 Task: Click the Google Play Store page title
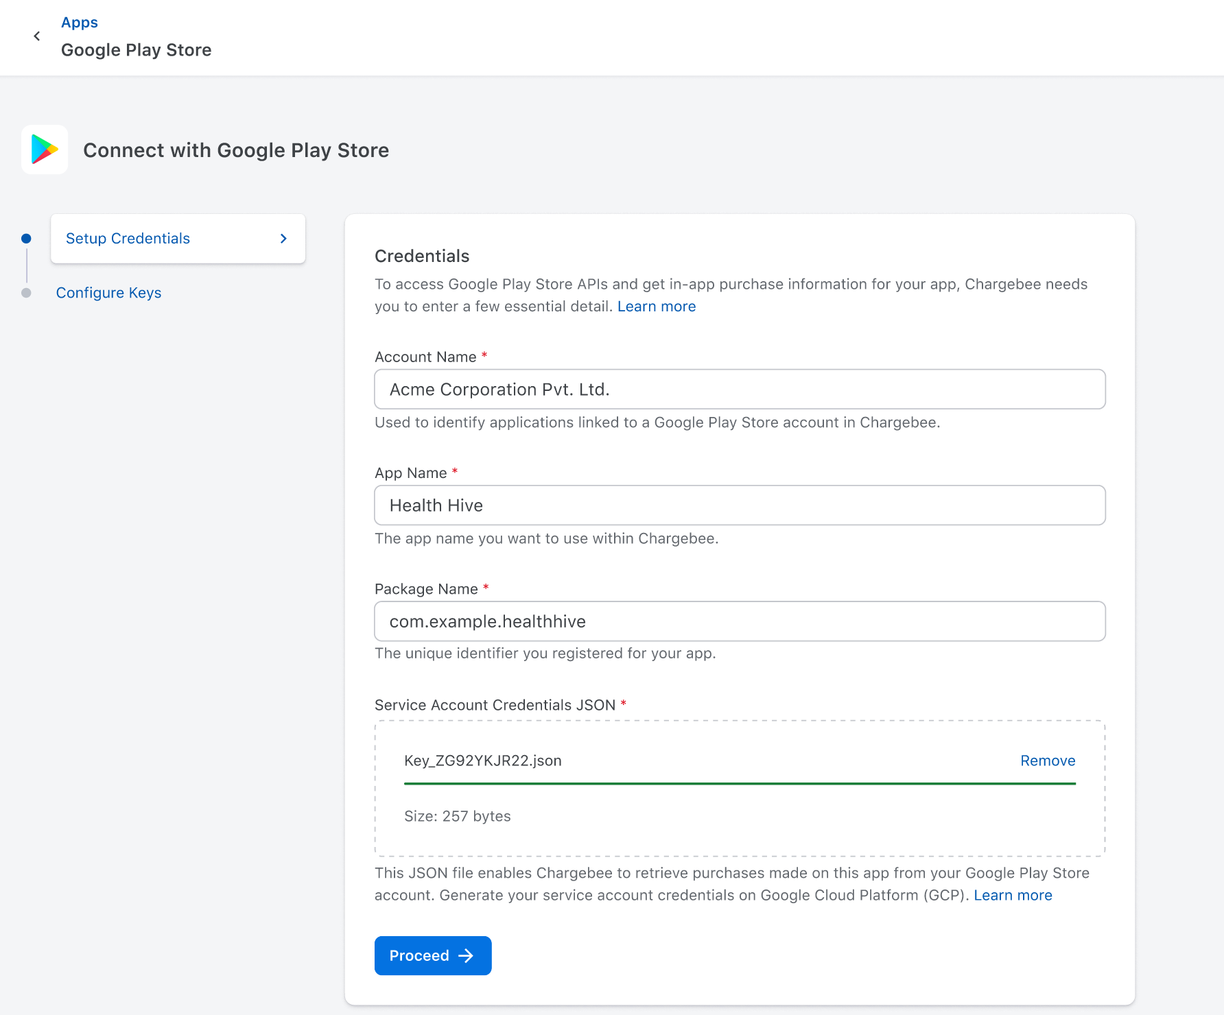point(136,50)
